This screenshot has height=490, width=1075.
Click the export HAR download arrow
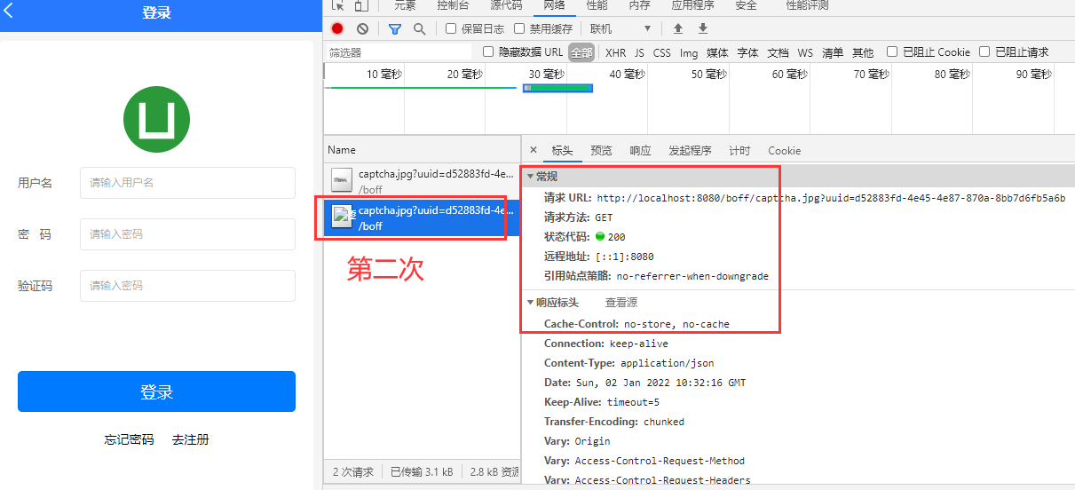(x=703, y=28)
